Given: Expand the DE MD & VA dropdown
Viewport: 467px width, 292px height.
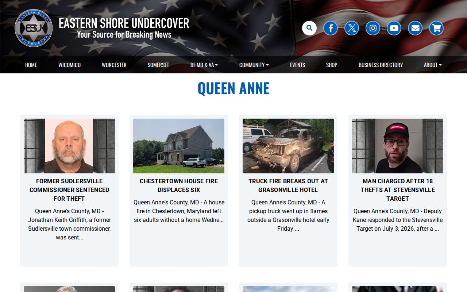Looking at the screenshot, I should [204, 65].
